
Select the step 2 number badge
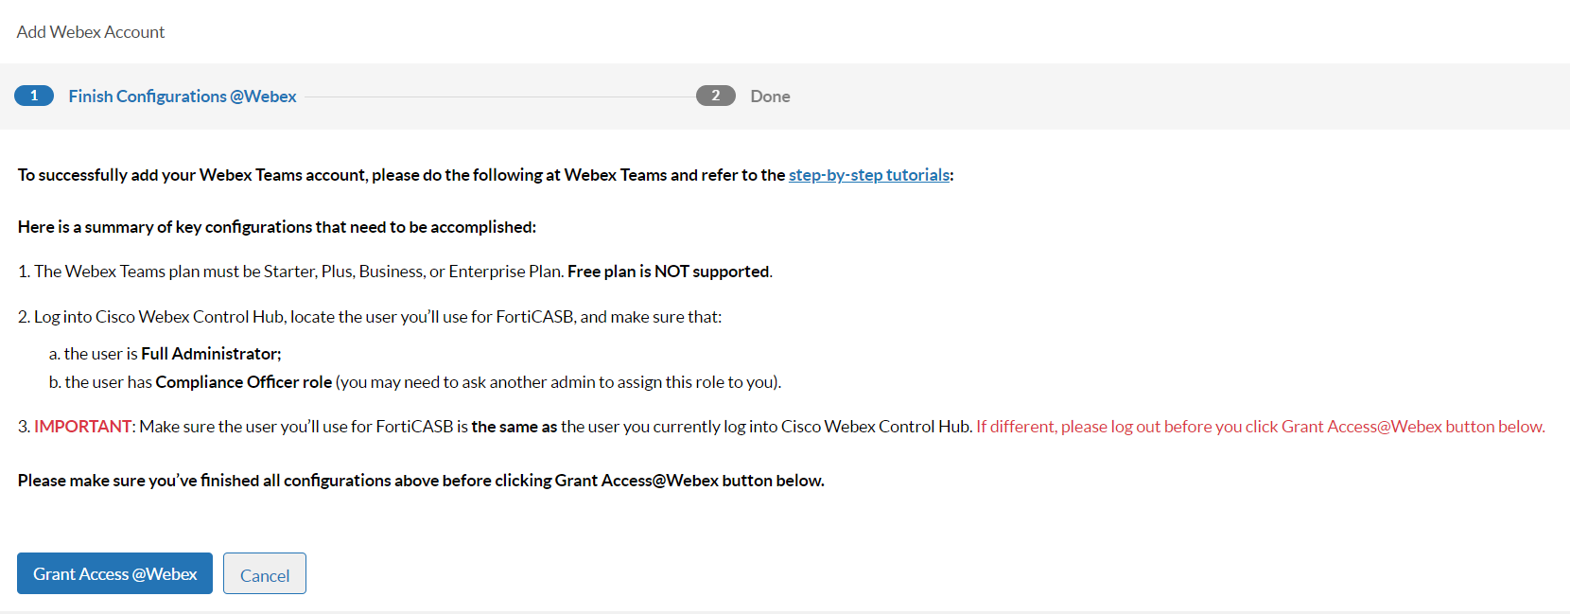click(715, 96)
